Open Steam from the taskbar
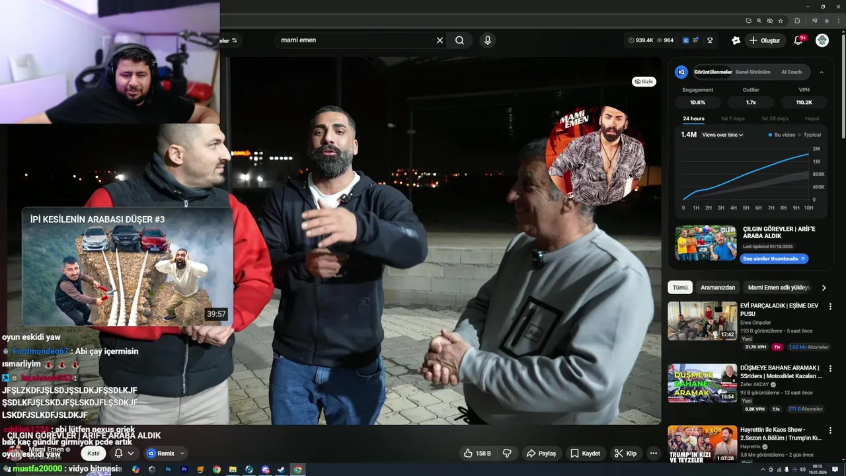The image size is (846, 476). click(282, 469)
